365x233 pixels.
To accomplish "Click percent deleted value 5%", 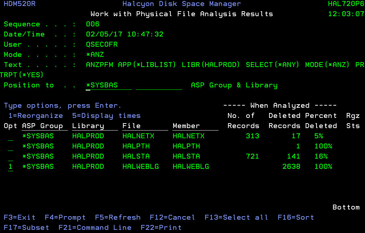I will click(x=319, y=136).
